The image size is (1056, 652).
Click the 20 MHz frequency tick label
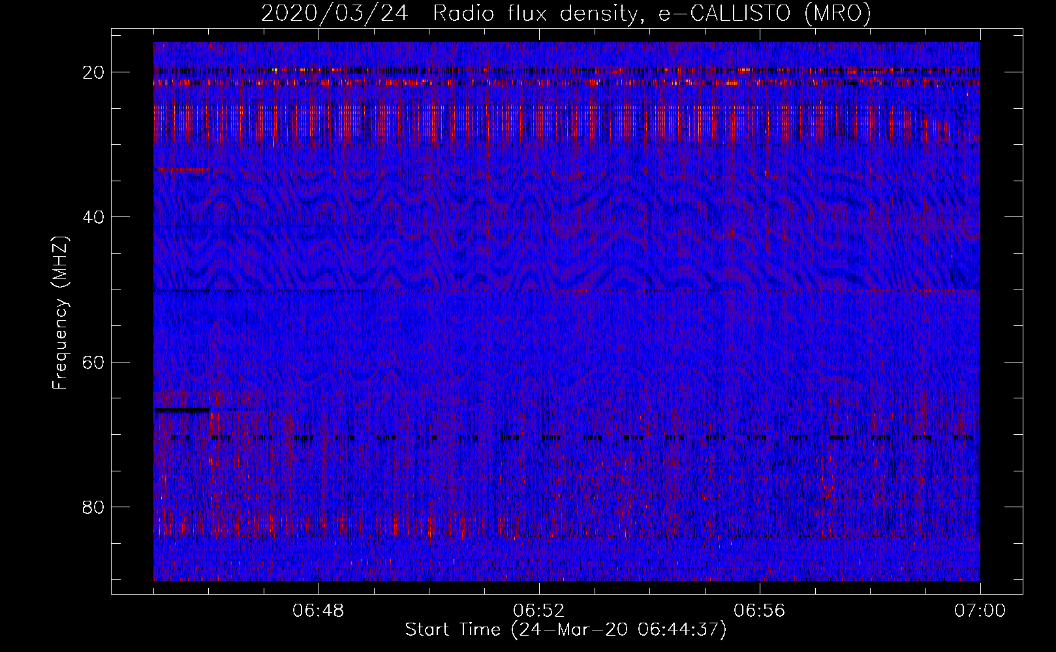(x=94, y=72)
